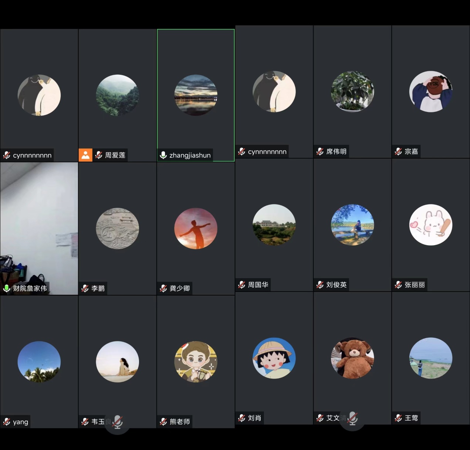470x450 pixels.
Task: Click the orange host icon beside 周爱莲
Action: (x=85, y=155)
